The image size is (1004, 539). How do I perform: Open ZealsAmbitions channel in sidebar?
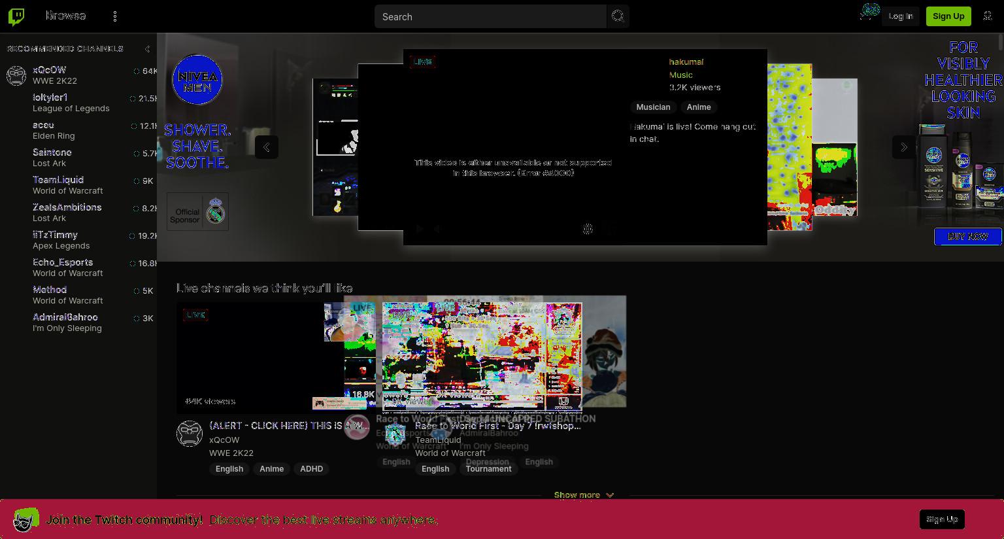pyautogui.click(x=78, y=213)
